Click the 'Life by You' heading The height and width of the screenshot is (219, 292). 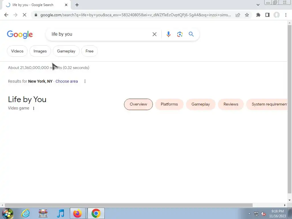click(x=27, y=100)
